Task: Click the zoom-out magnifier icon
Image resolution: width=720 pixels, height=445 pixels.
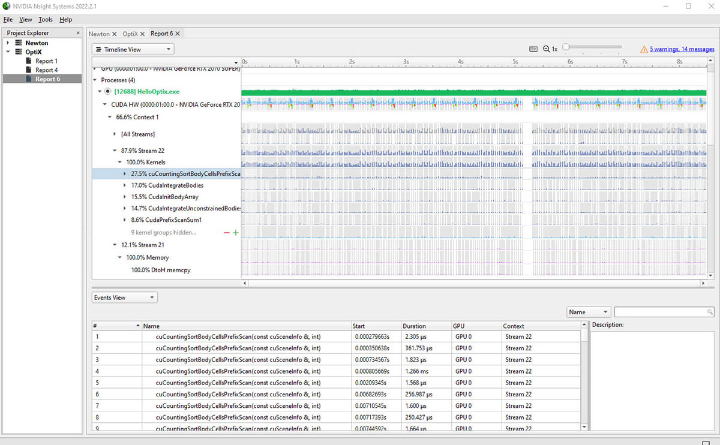Action: [x=546, y=49]
